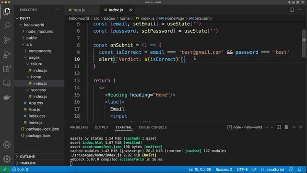Open the Source Control view

point(7,40)
